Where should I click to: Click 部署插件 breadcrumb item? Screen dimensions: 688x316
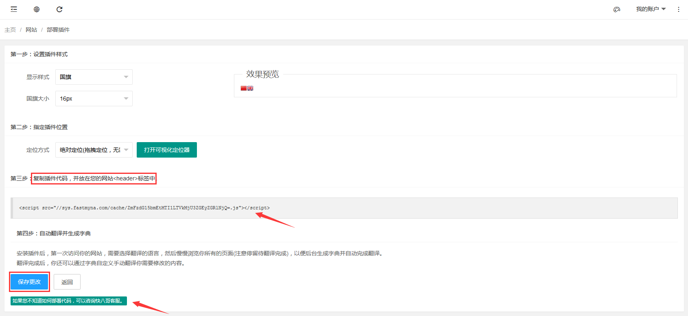click(x=58, y=30)
